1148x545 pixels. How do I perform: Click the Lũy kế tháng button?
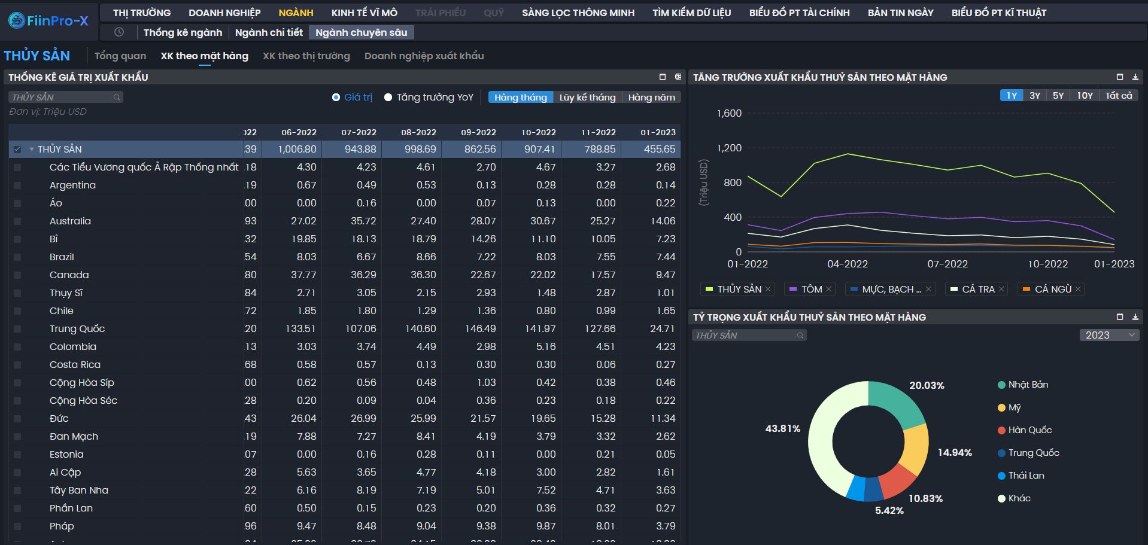587,98
